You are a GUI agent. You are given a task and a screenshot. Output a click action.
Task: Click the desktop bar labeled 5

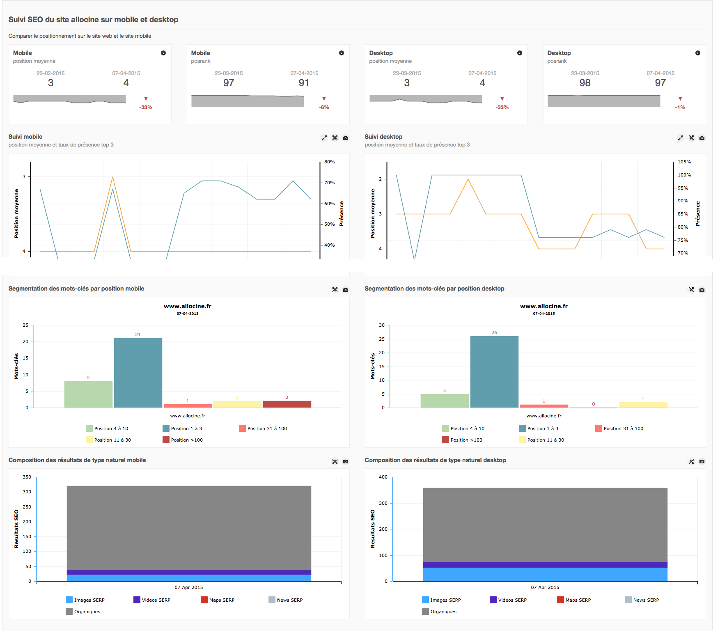[445, 401]
